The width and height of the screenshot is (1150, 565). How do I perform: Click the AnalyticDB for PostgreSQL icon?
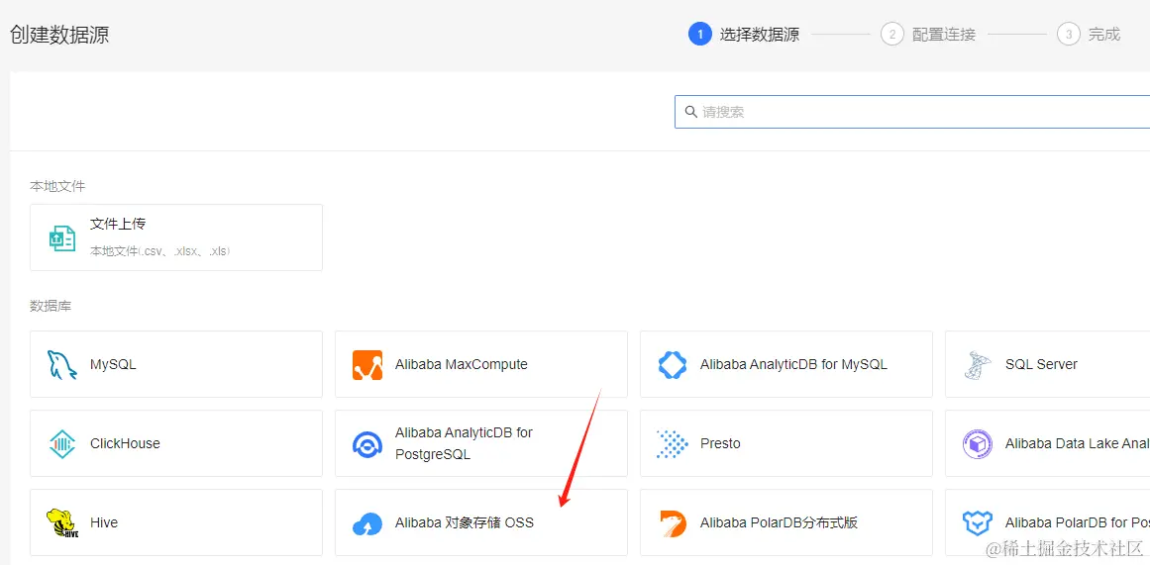[366, 444]
